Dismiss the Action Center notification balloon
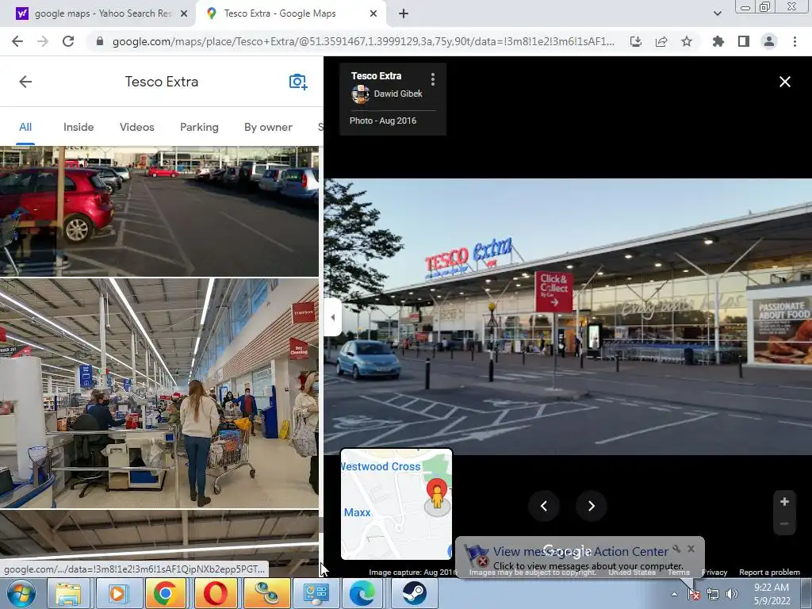 coord(691,549)
